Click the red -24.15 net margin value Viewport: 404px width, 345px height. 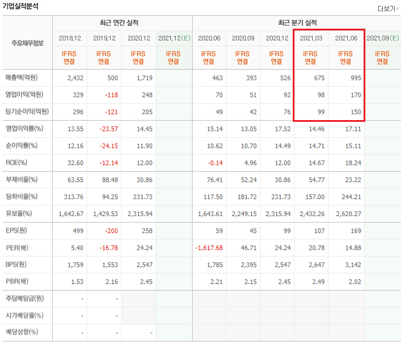[x=109, y=146]
